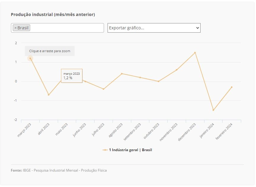Click the fevereiro 2024 data point
This screenshot has height=187, width=256.
tap(232, 87)
